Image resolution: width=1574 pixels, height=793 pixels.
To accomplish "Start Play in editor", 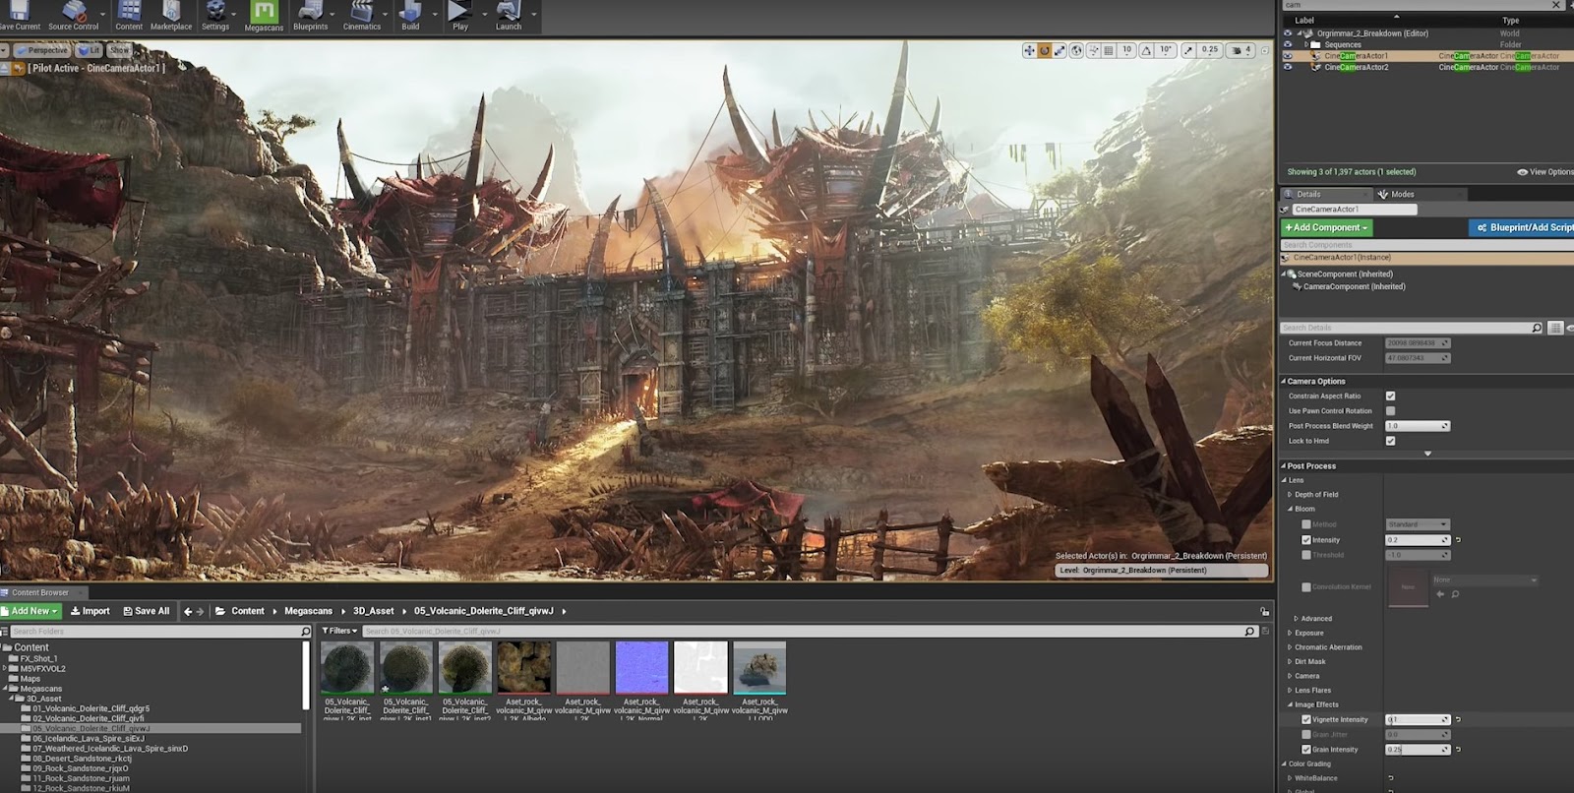I will pyautogui.click(x=459, y=16).
